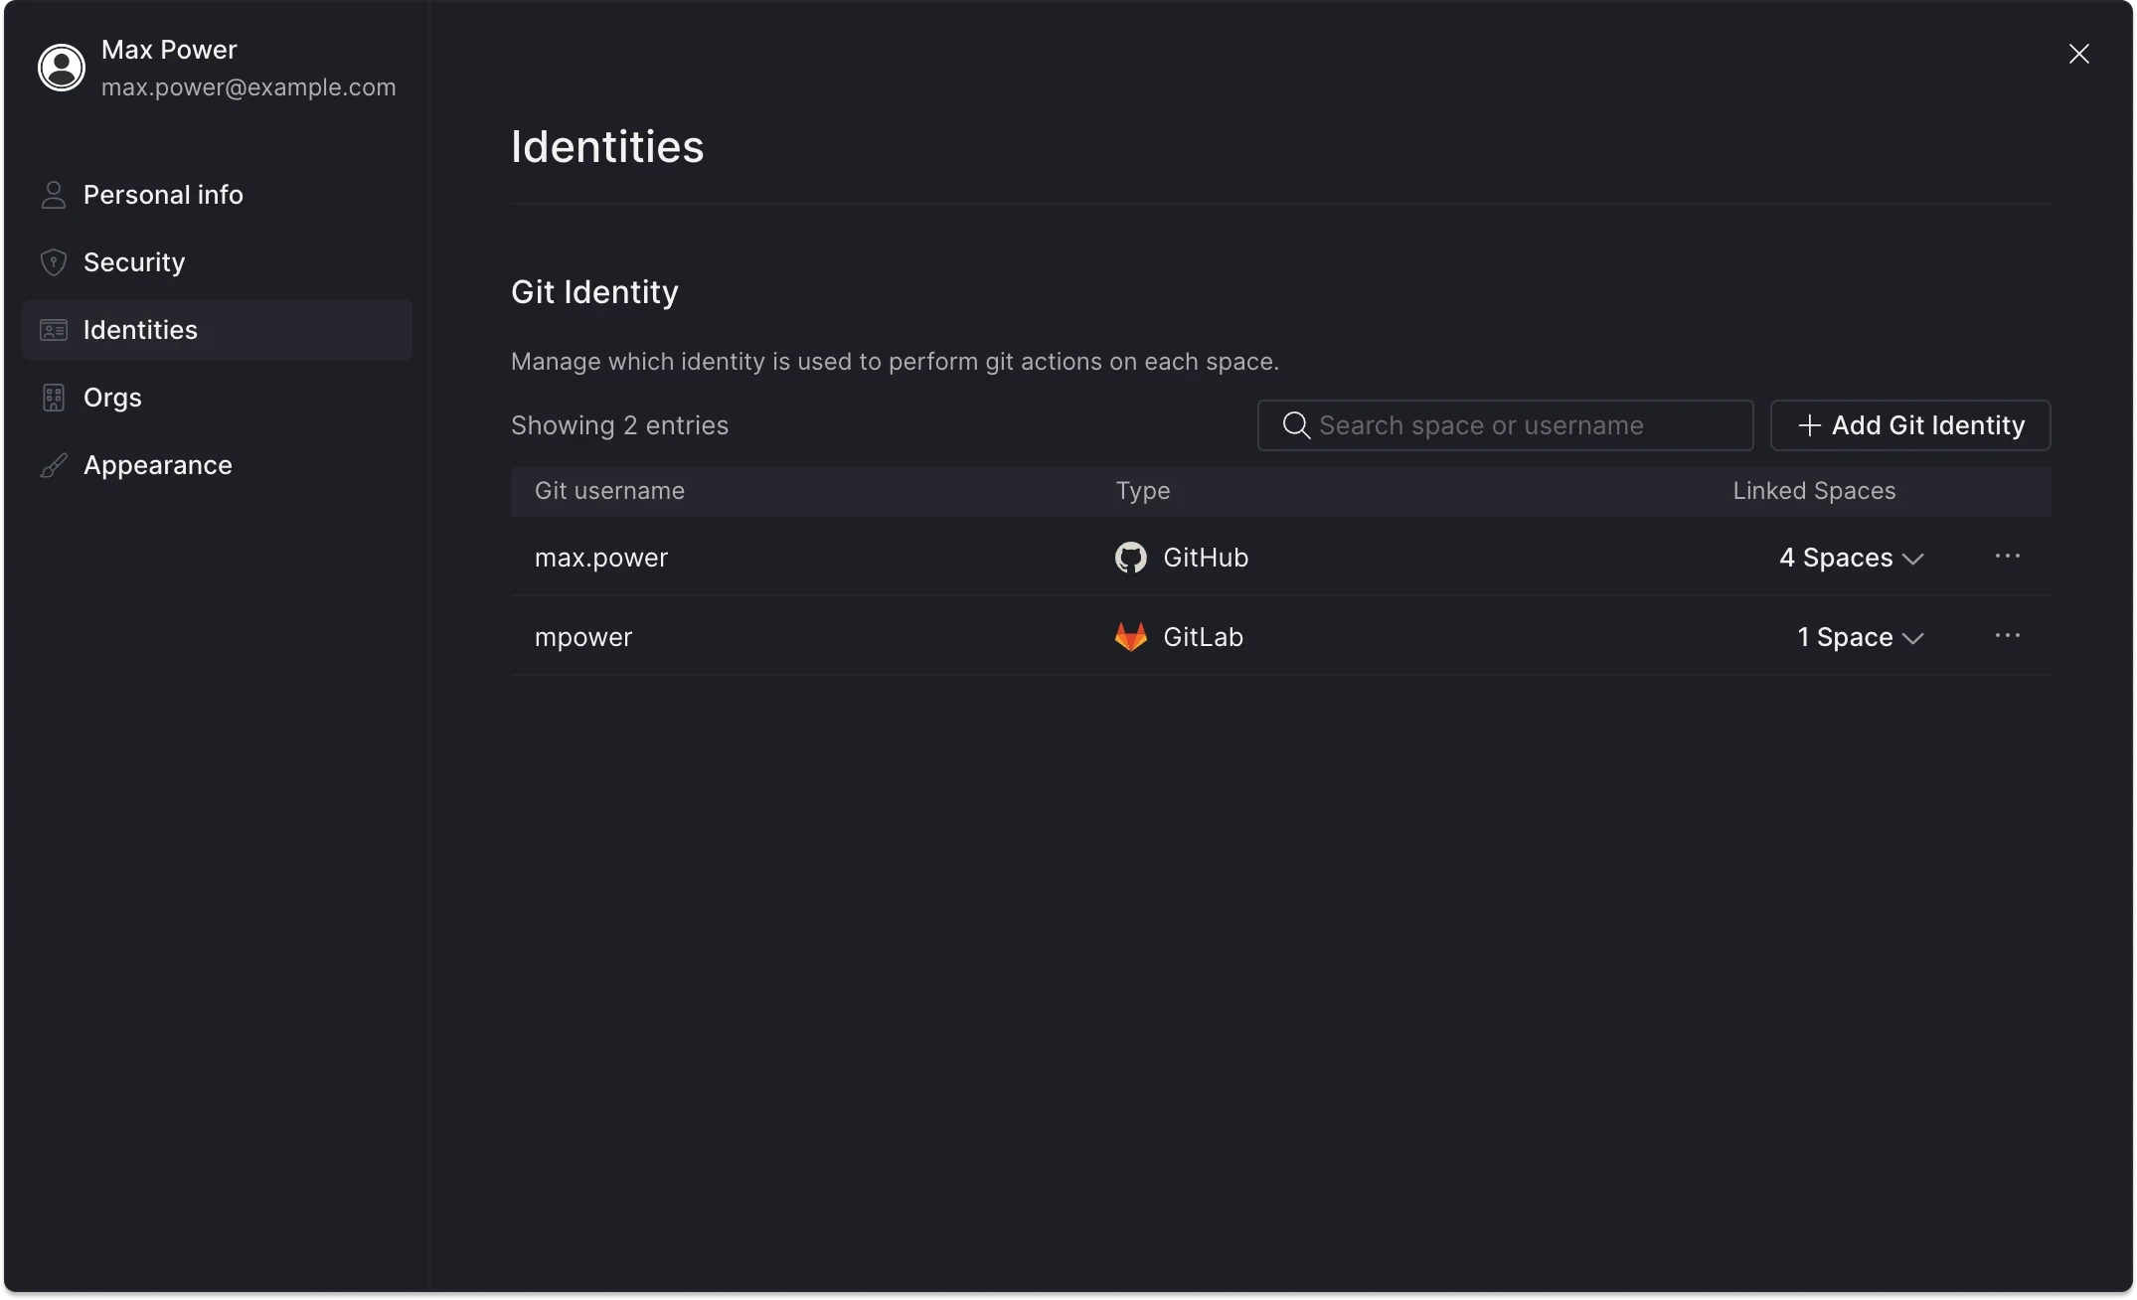Close the settings dialog
This screenshot has height=1300, width=2137.
[2079, 54]
